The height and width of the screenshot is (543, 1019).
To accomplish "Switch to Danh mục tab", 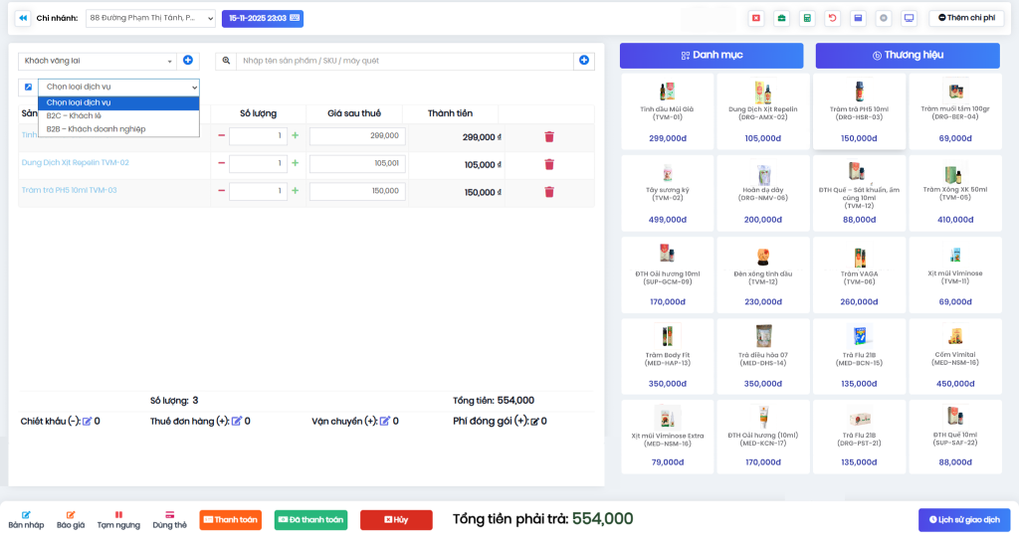I will (x=712, y=56).
